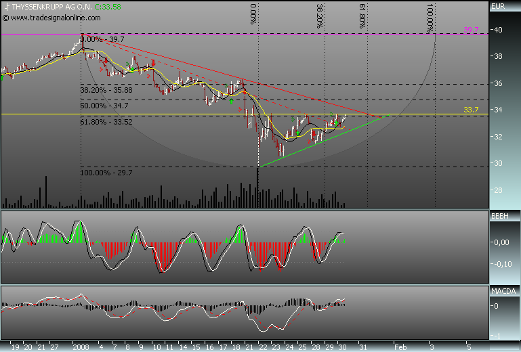
Task: Click the rotated 61.80% time-zone label
Action: click(x=364, y=14)
